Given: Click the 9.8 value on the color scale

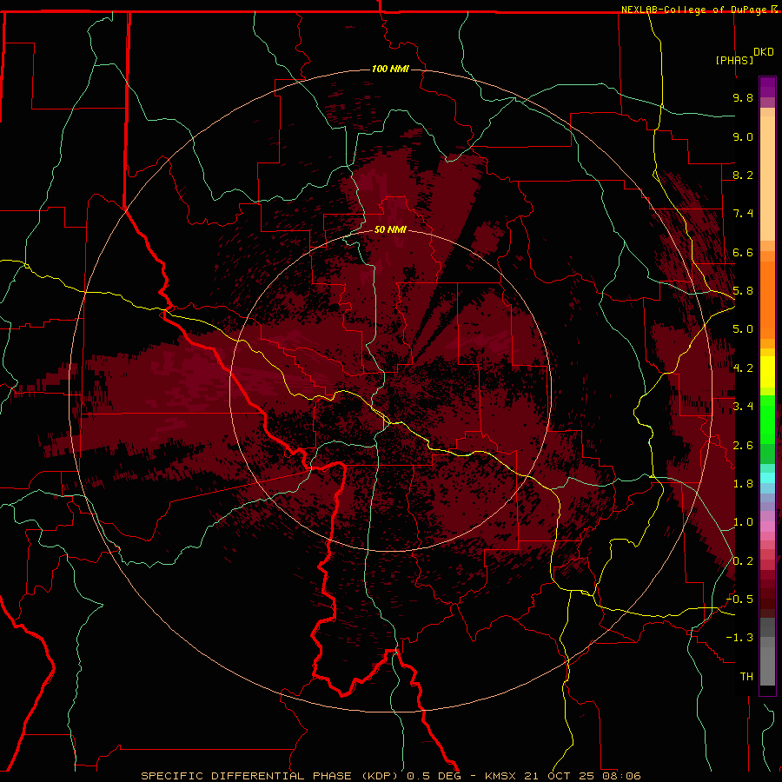Looking at the screenshot, I should pos(743,97).
